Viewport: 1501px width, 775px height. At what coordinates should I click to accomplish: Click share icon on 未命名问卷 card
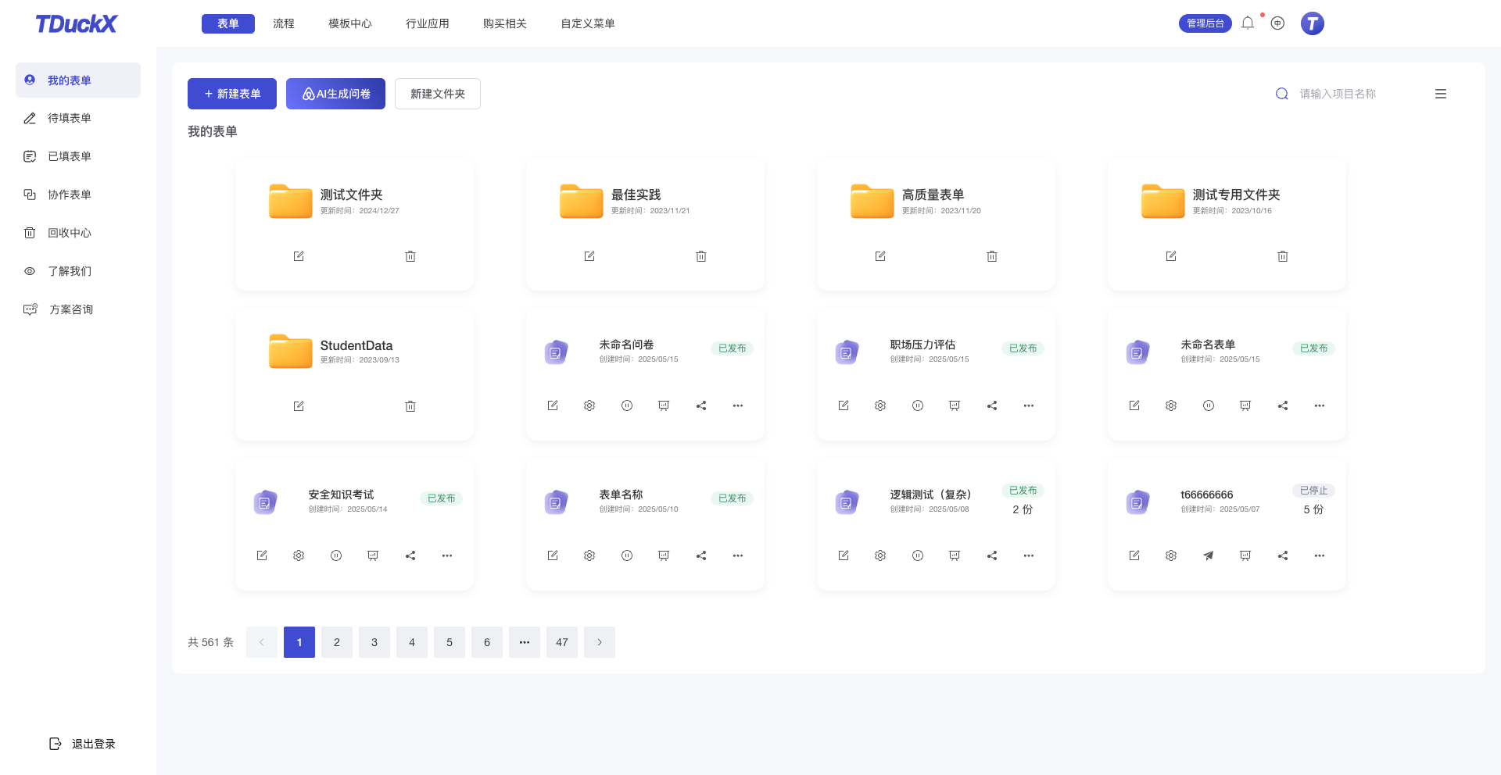701,405
